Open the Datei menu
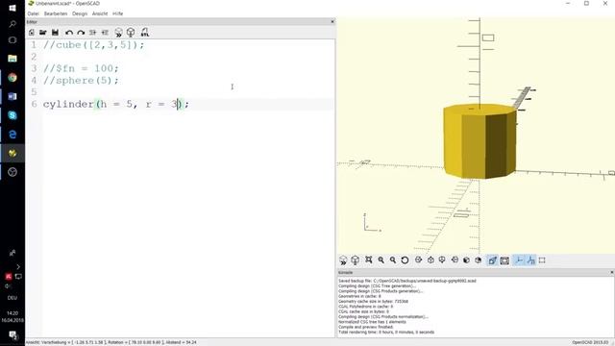Viewport: 615px width, 346px height. pos(33,13)
